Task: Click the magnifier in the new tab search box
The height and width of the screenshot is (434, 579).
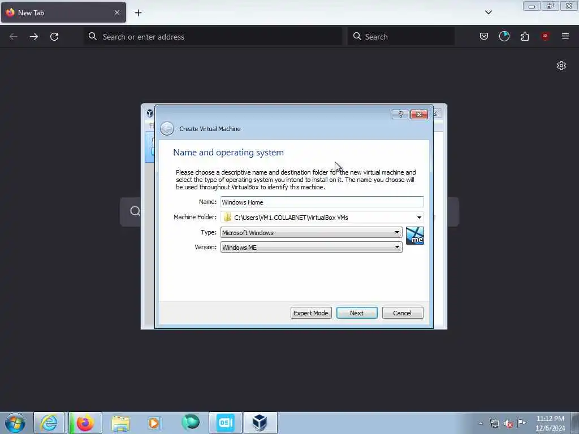Action: [135, 211]
